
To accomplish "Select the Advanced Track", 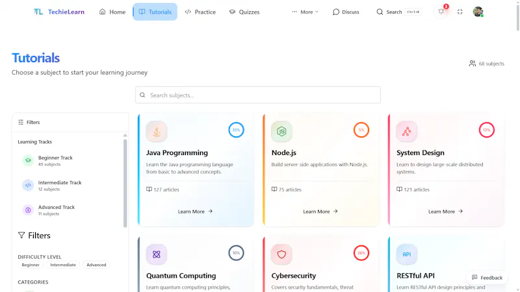I will pos(70,210).
